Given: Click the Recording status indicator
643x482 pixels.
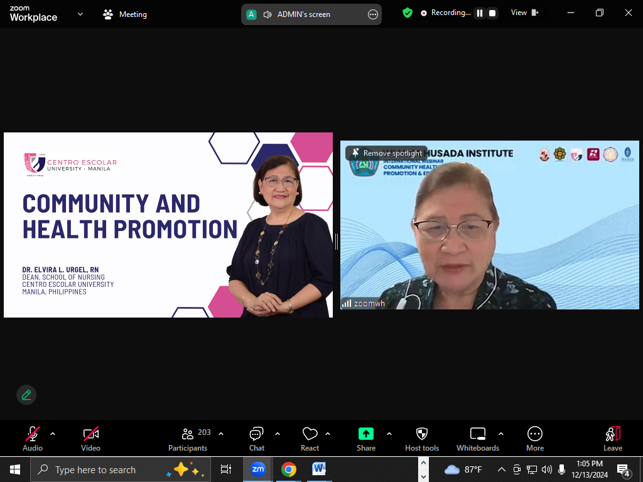Looking at the screenshot, I should [446, 13].
